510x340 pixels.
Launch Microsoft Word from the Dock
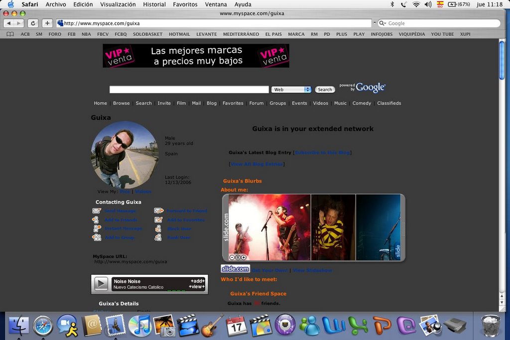[334, 326]
